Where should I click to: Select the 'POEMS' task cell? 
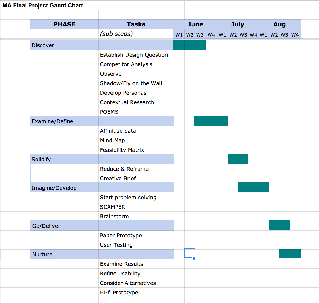click(136, 112)
